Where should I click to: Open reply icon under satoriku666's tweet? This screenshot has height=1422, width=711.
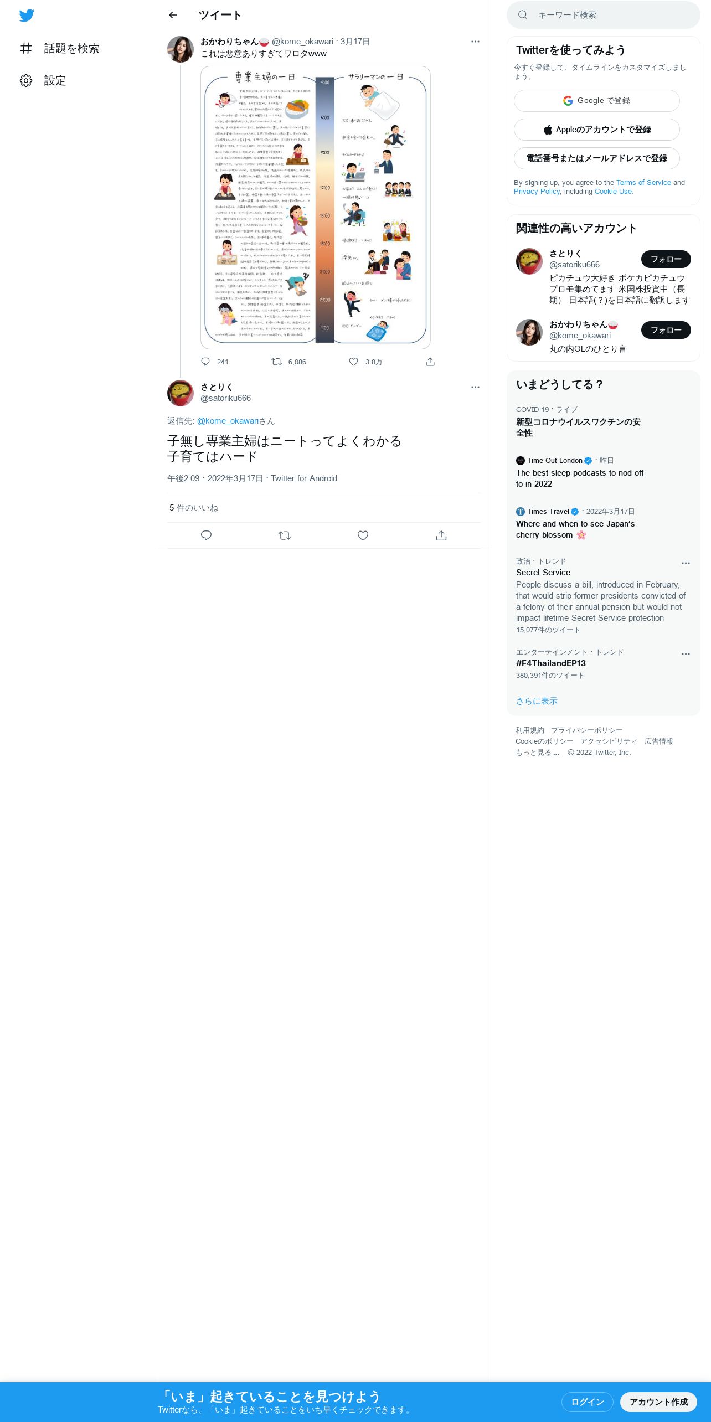(206, 535)
